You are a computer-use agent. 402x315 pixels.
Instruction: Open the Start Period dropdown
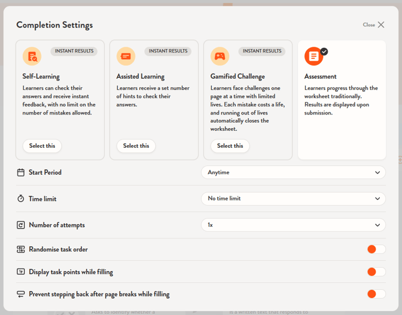pyautogui.click(x=293, y=172)
